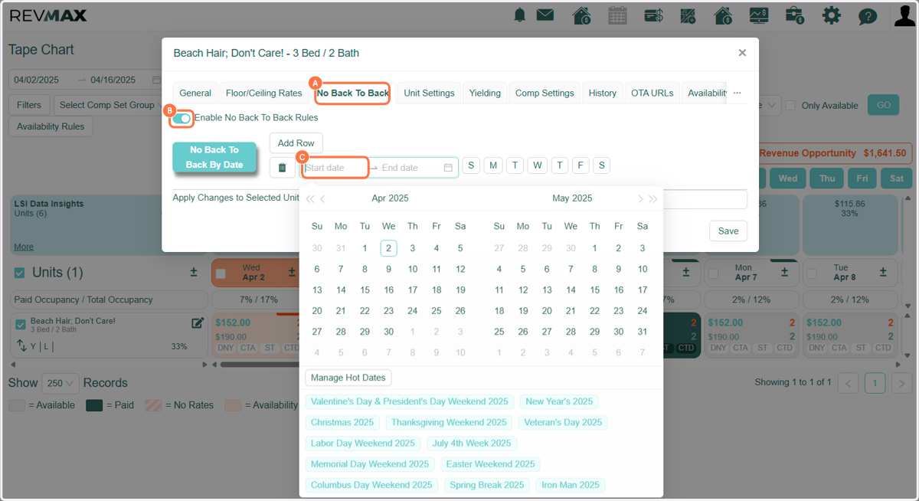Screen dimensions: 919x501
Task: Select the No Back To Back tab
Action: [353, 93]
